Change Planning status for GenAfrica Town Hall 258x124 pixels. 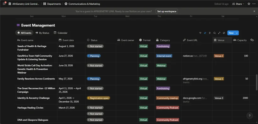[x=94, y=56]
